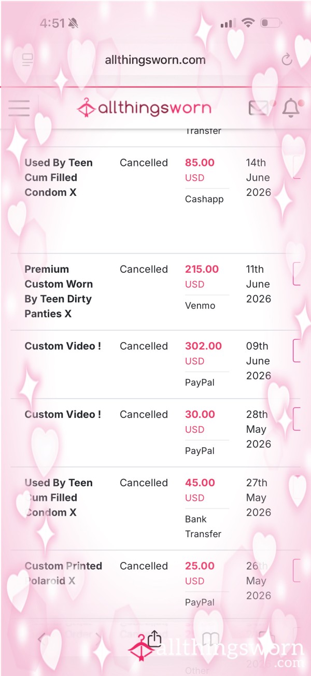Open the Safari bookmarks book icon
311x676 pixels.
210,639
